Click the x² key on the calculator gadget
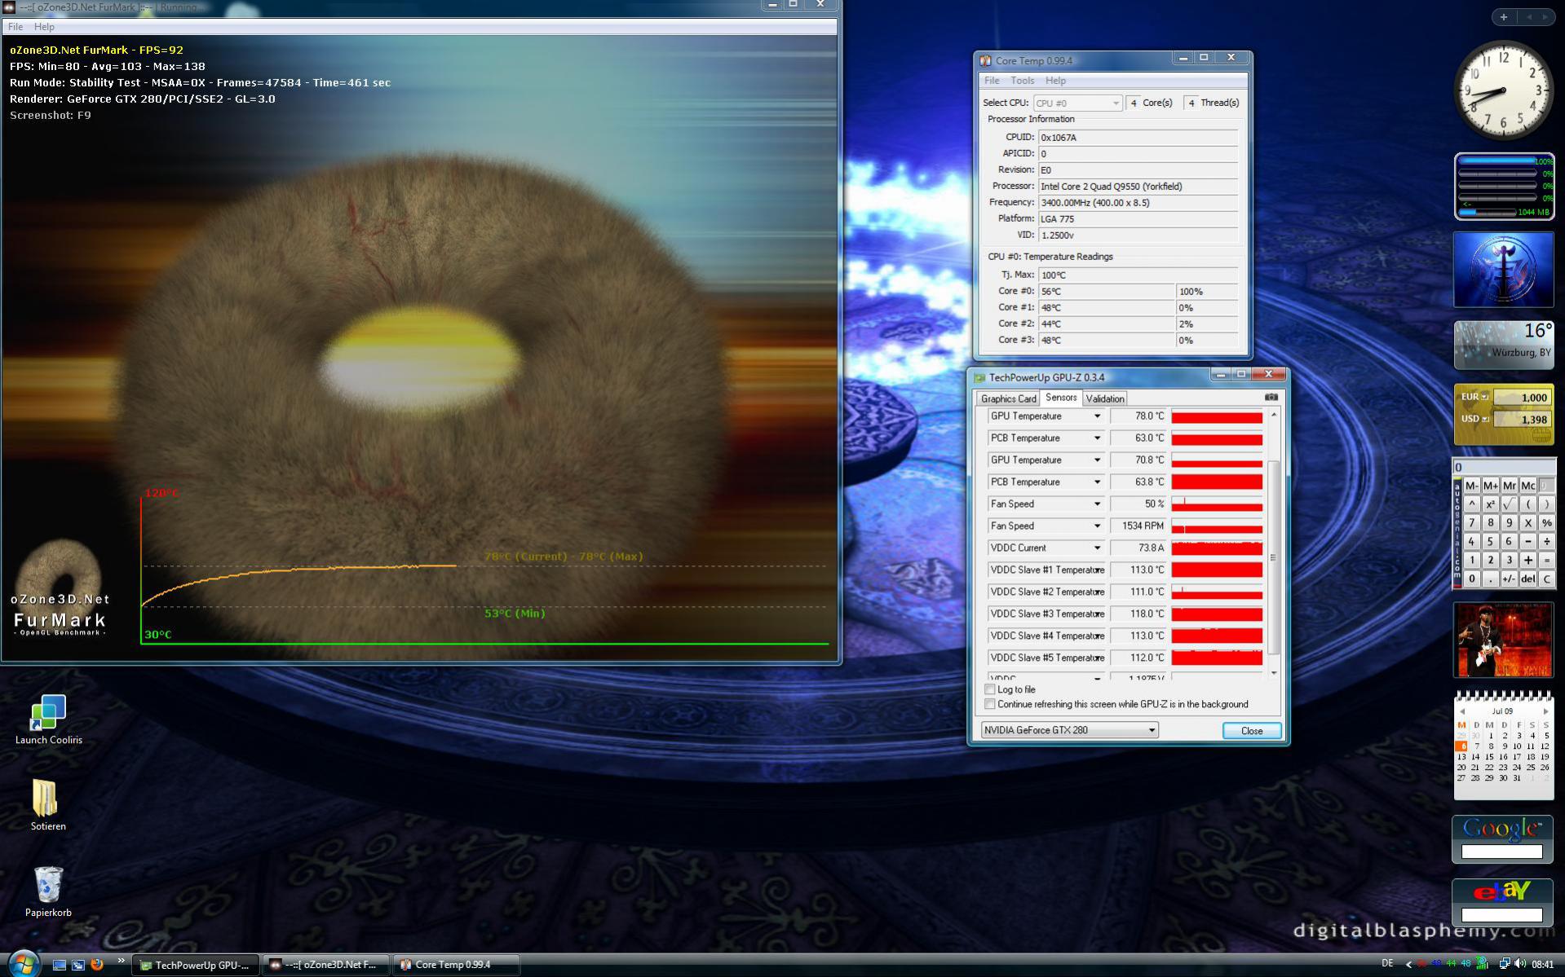Viewport: 1565px width, 977px height. click(1490, 504)
